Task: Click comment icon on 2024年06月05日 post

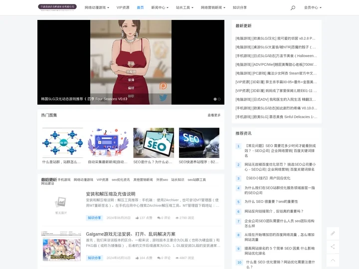Action: pos(159,218)
